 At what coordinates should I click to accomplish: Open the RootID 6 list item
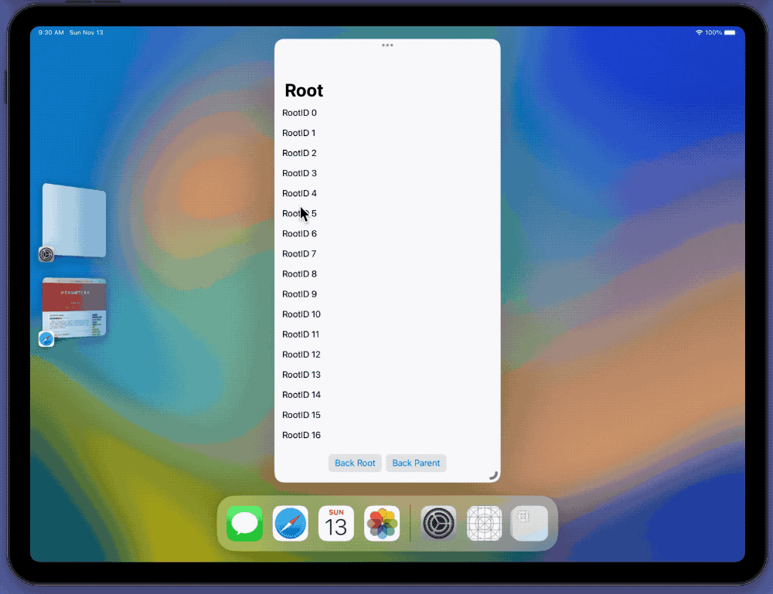(387, 233)
